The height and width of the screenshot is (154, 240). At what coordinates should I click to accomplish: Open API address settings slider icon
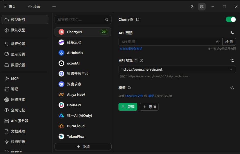pyautogui.click(x=232, y=60)
